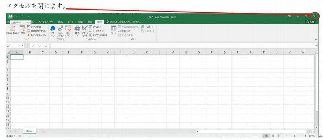Click コードの表示 (View Code)

[97, 31]
